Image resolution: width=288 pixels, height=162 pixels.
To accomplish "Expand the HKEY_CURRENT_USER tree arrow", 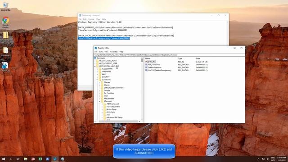I will pos(95,63).
